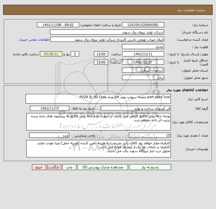Viewport: 216px width, 209px height.
Task: Click label 'تاریخ و ساعت اعلان عمومی:'
Action: click(x=100, y=25)
